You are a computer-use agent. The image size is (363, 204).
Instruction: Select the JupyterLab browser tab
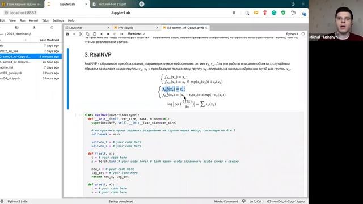(67, 4)
